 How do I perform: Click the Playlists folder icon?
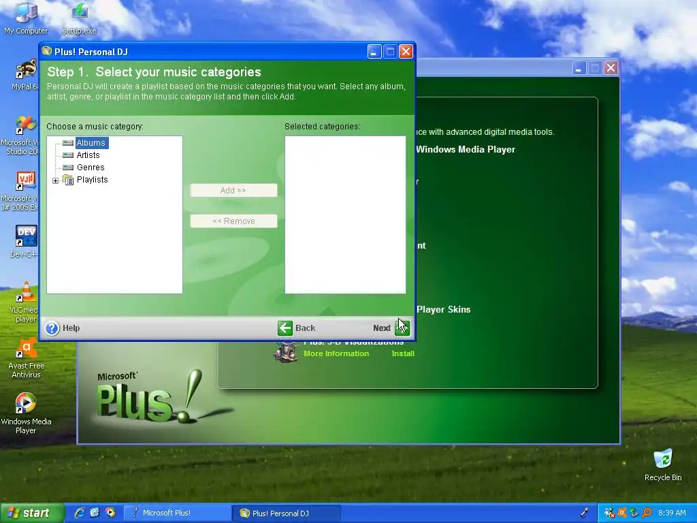pos(68,180)
